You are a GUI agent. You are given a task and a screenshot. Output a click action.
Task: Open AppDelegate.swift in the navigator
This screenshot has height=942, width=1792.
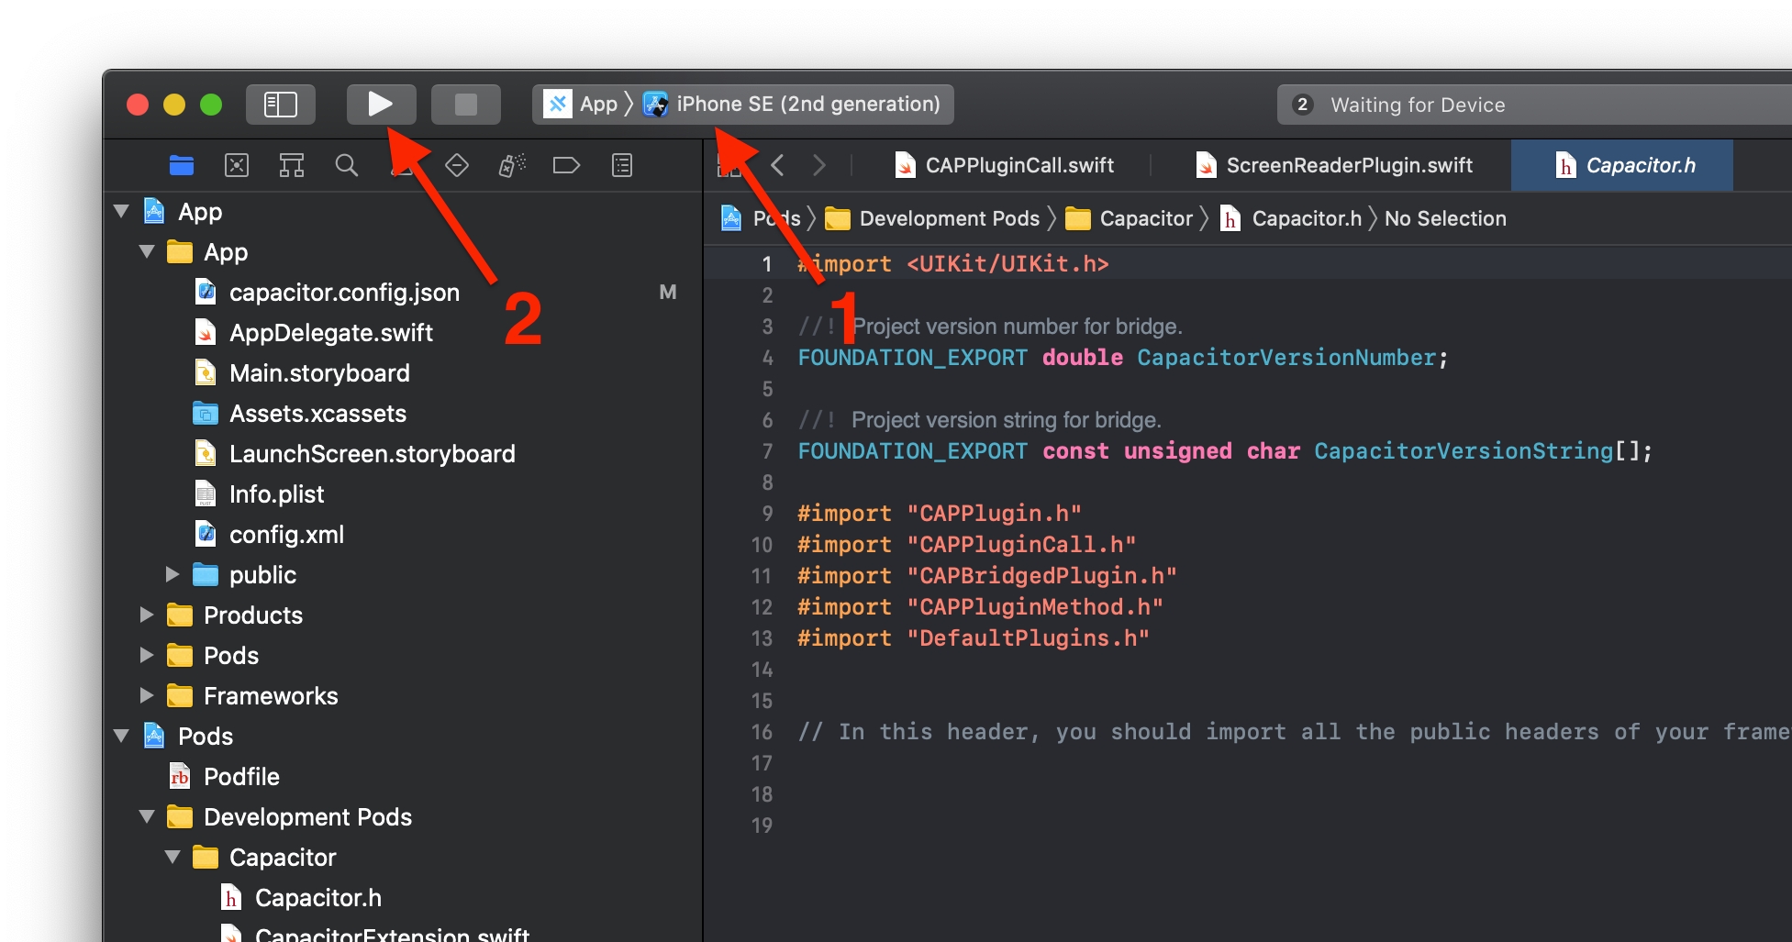point(330,333)
